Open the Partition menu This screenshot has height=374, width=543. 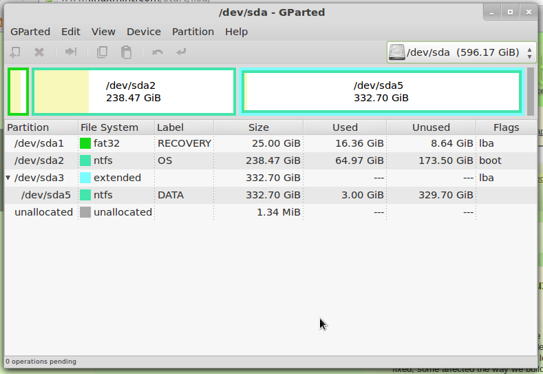click(x=193, y=32)
